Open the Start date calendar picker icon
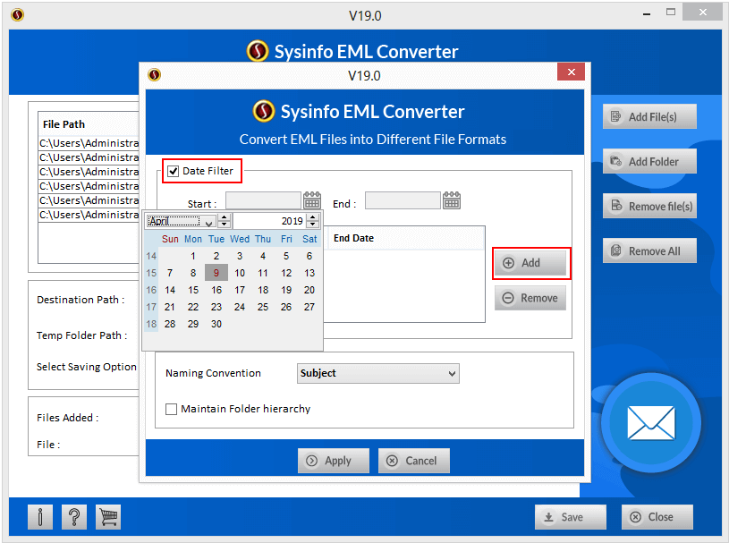The image size is (729, 543). [x=312, y=200]
